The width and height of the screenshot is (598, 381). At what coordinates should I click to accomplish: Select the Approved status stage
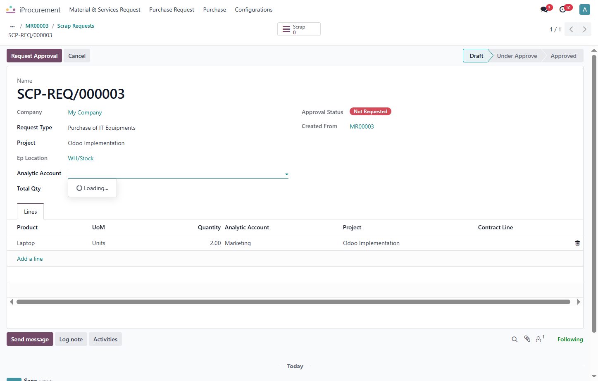(x=563, y=56)
